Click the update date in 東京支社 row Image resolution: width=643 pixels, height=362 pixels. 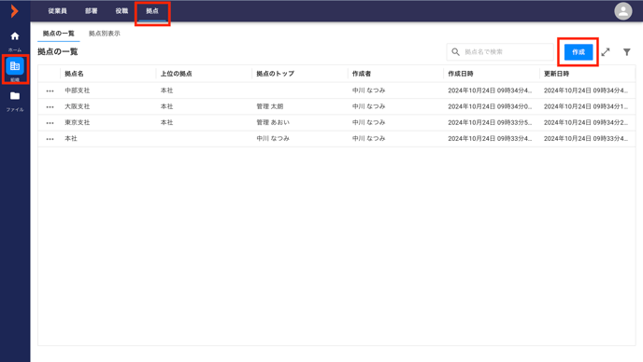(x=586, y=122)
